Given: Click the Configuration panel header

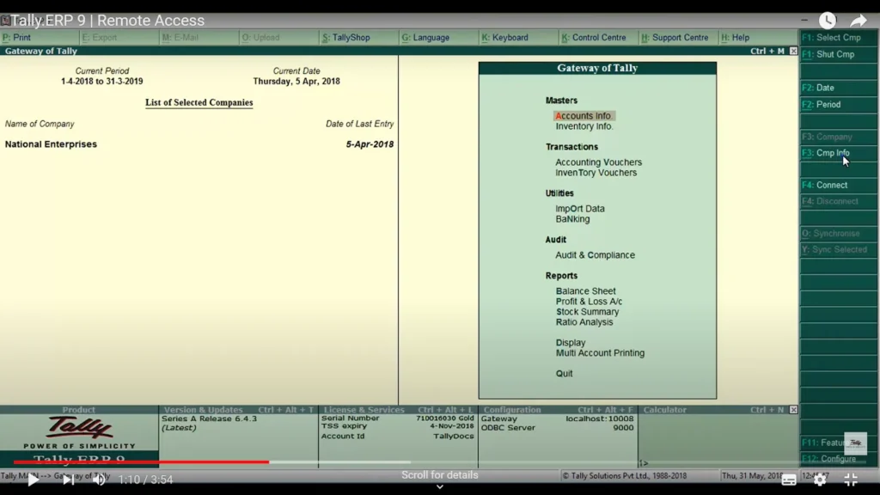Looking at the screenshot, I should coord(558,410).
